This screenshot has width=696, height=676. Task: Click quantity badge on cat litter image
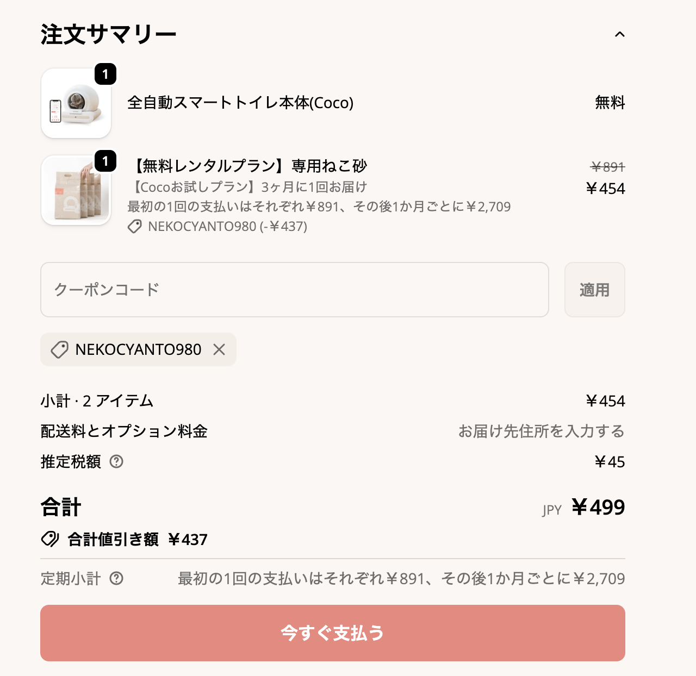(105, 161)
